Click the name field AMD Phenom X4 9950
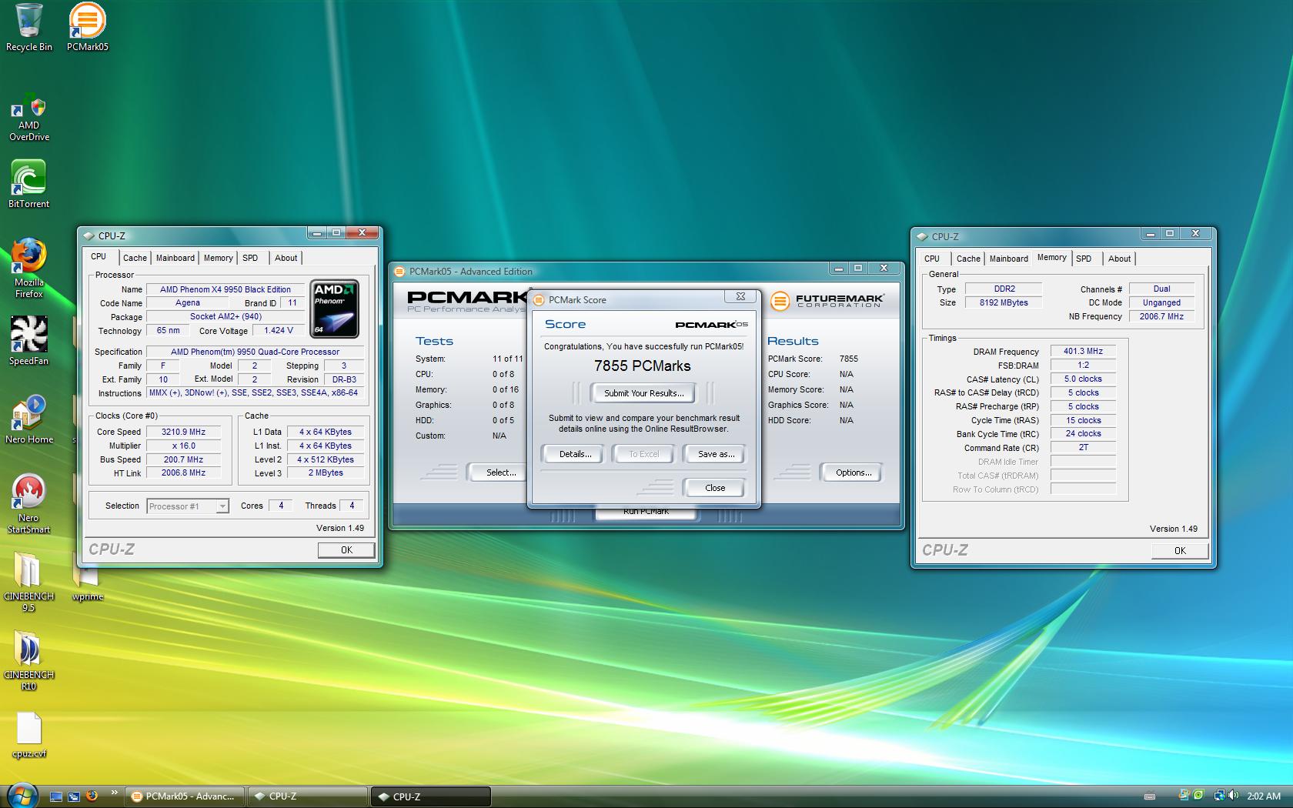 [x=225, y=289]
